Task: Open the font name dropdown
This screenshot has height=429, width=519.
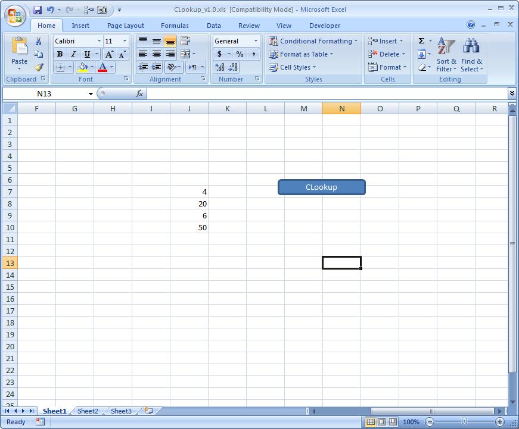Action: 99,41
